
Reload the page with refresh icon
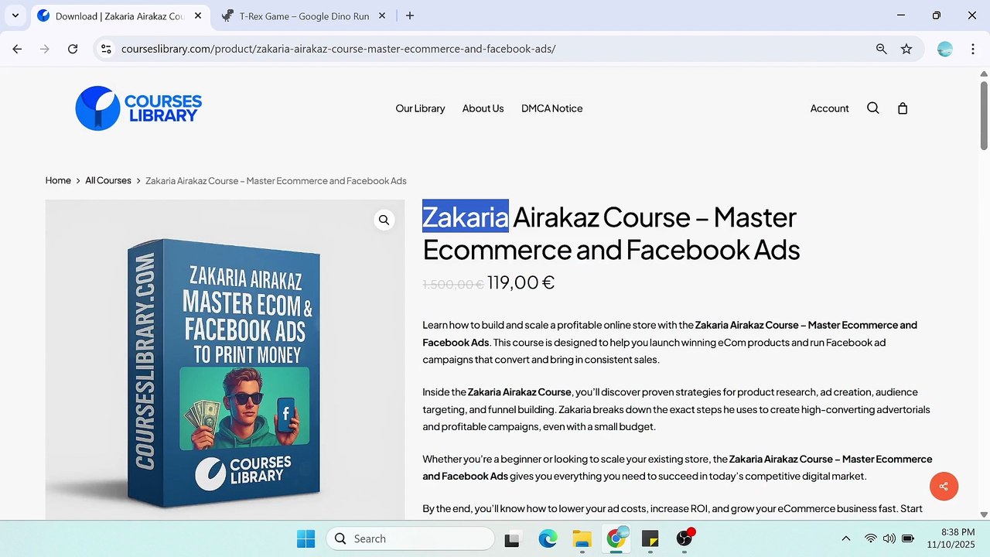tap(73, 49)
